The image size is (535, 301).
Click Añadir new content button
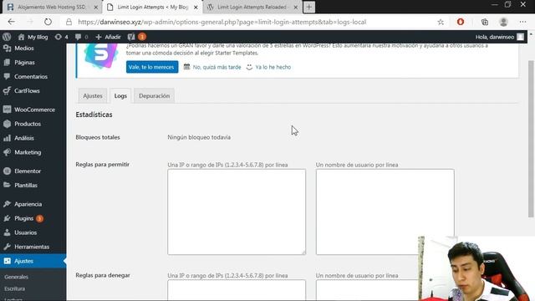pos(108,37)
